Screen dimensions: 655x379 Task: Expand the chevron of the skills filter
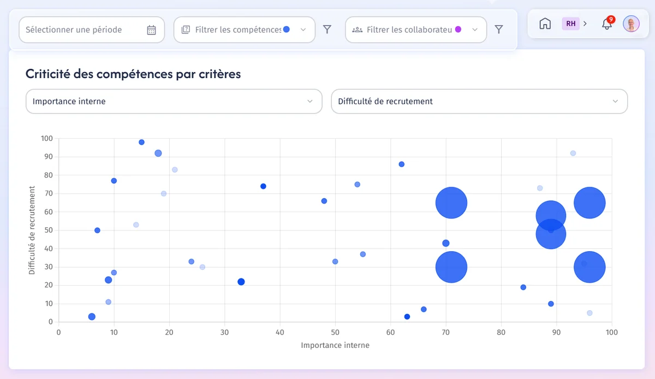point(303,30)
